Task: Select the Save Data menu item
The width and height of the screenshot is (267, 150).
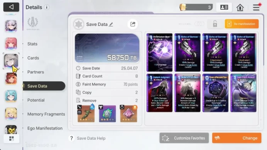Action: pos(44,86)
